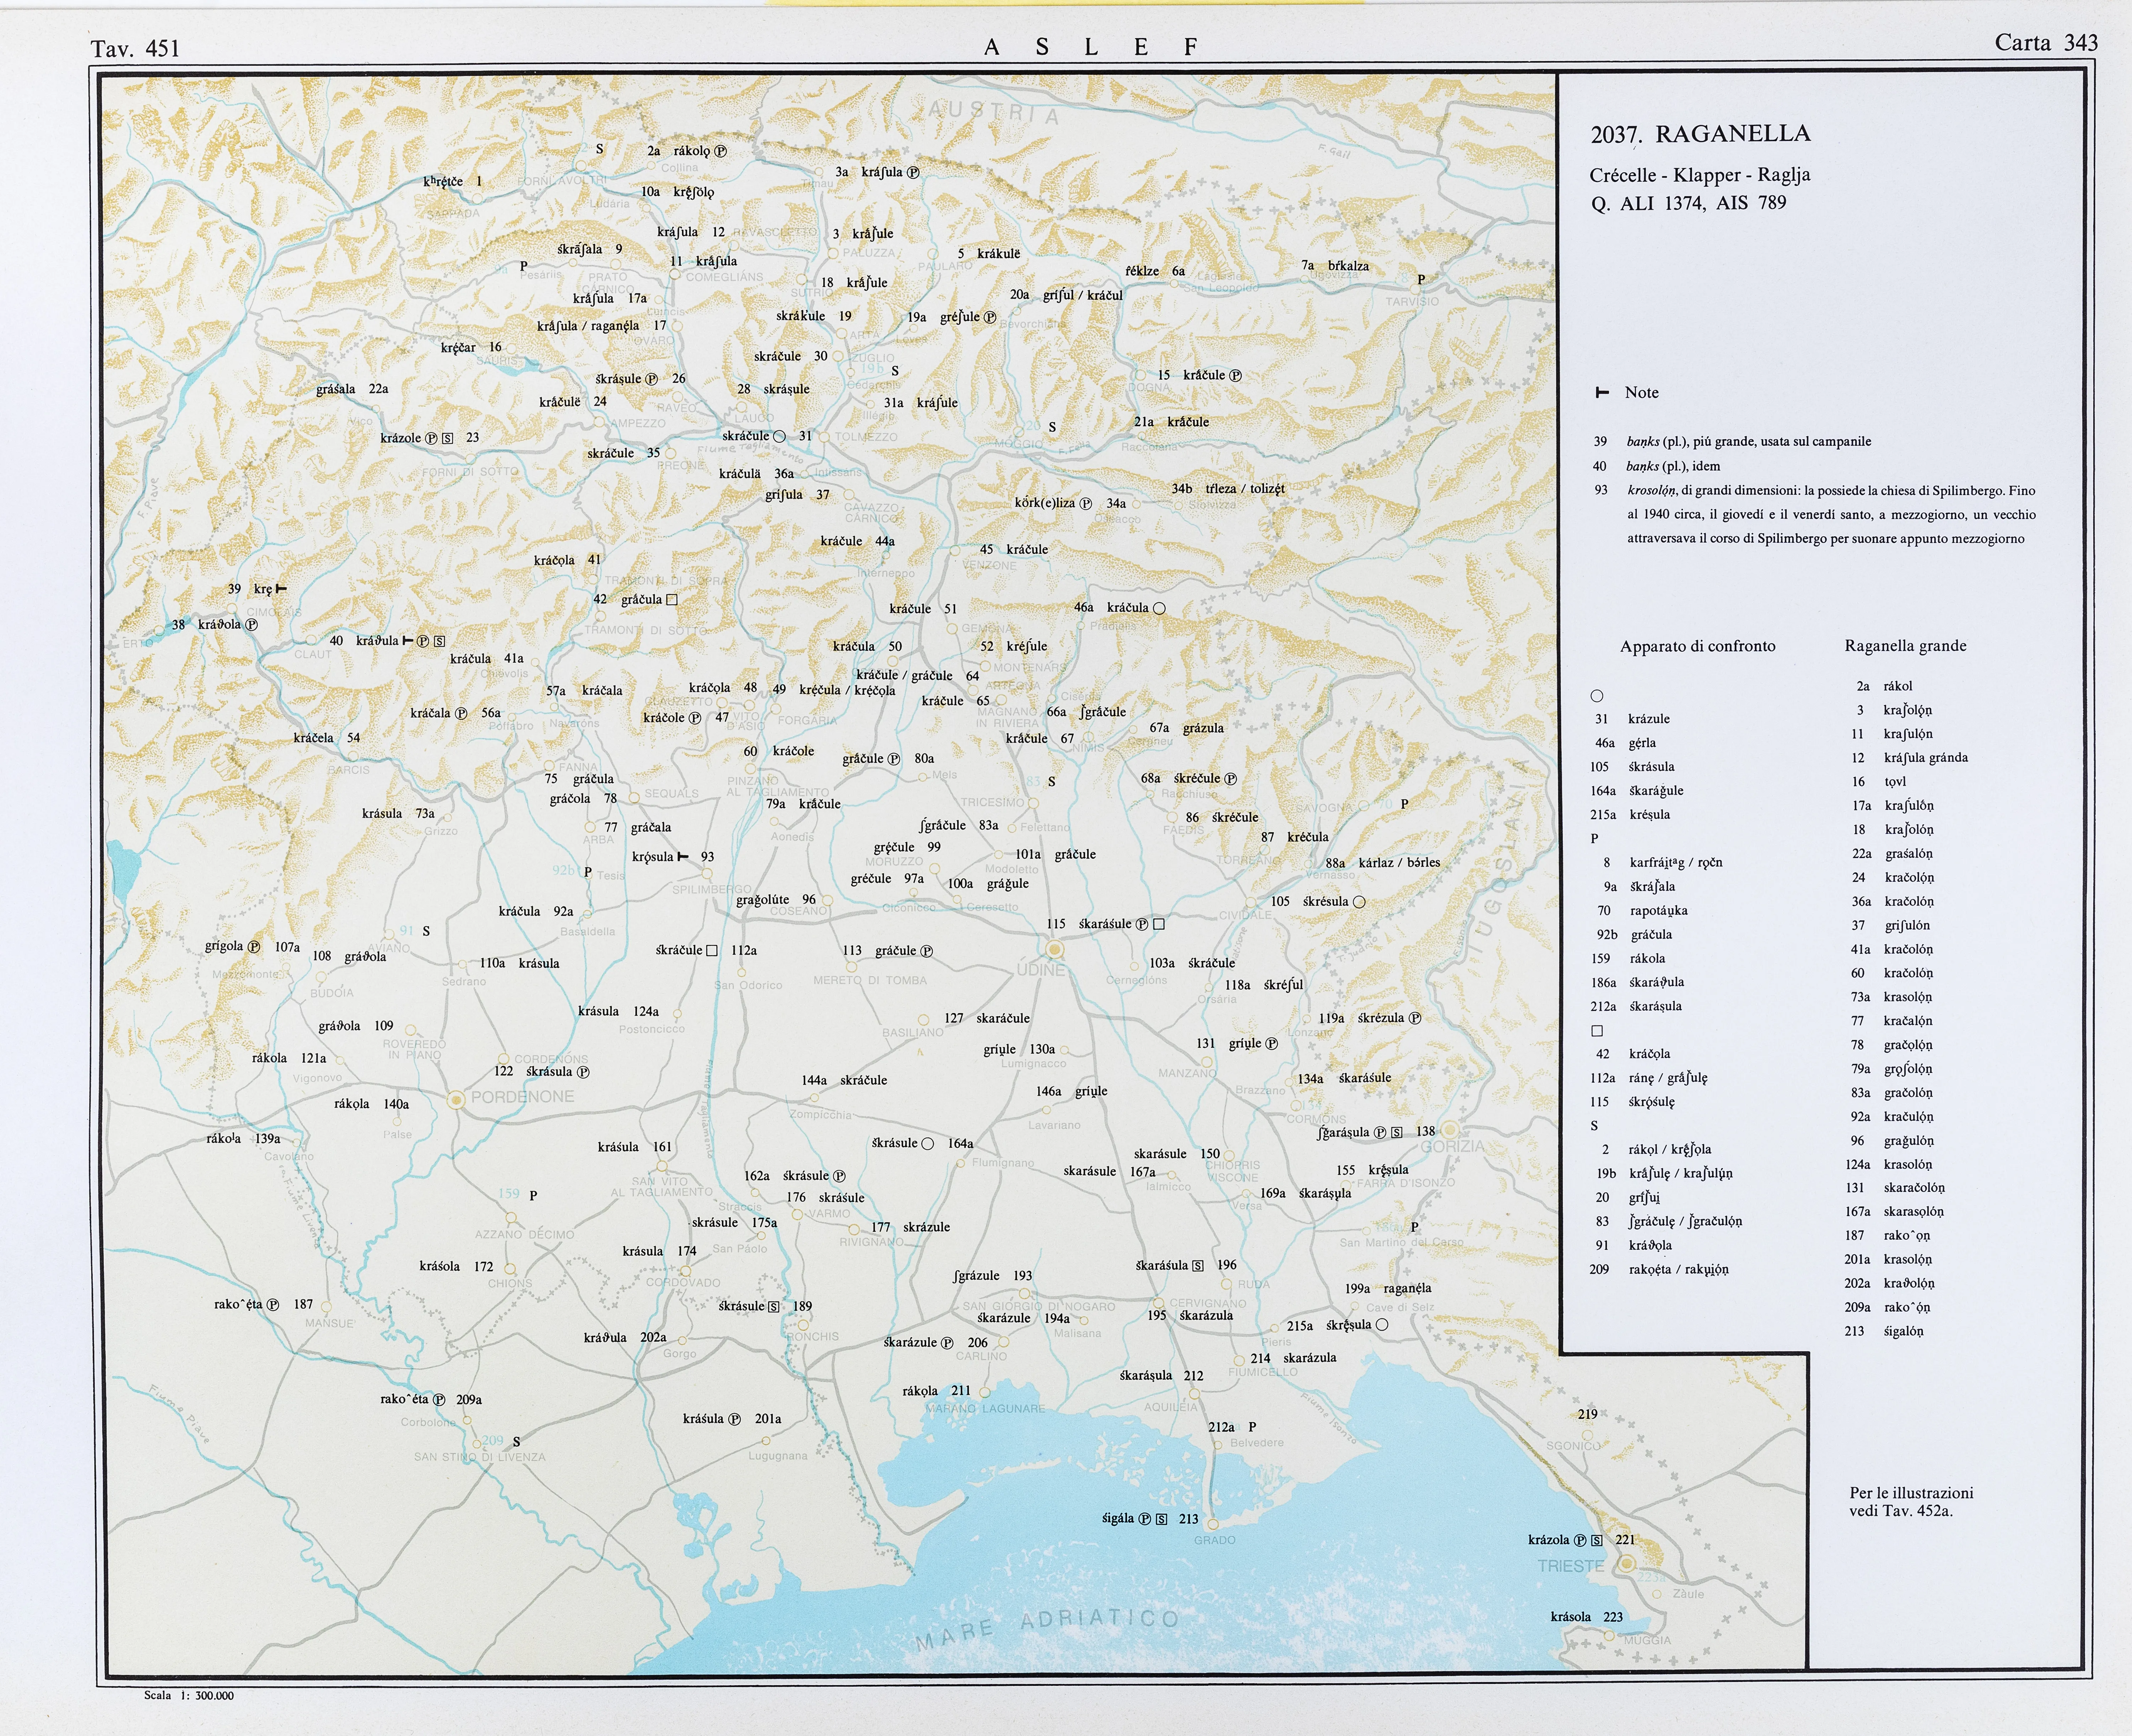Click the 'Raganella grande' column heading
2132x1736 pixels.
click(1905, 646)
